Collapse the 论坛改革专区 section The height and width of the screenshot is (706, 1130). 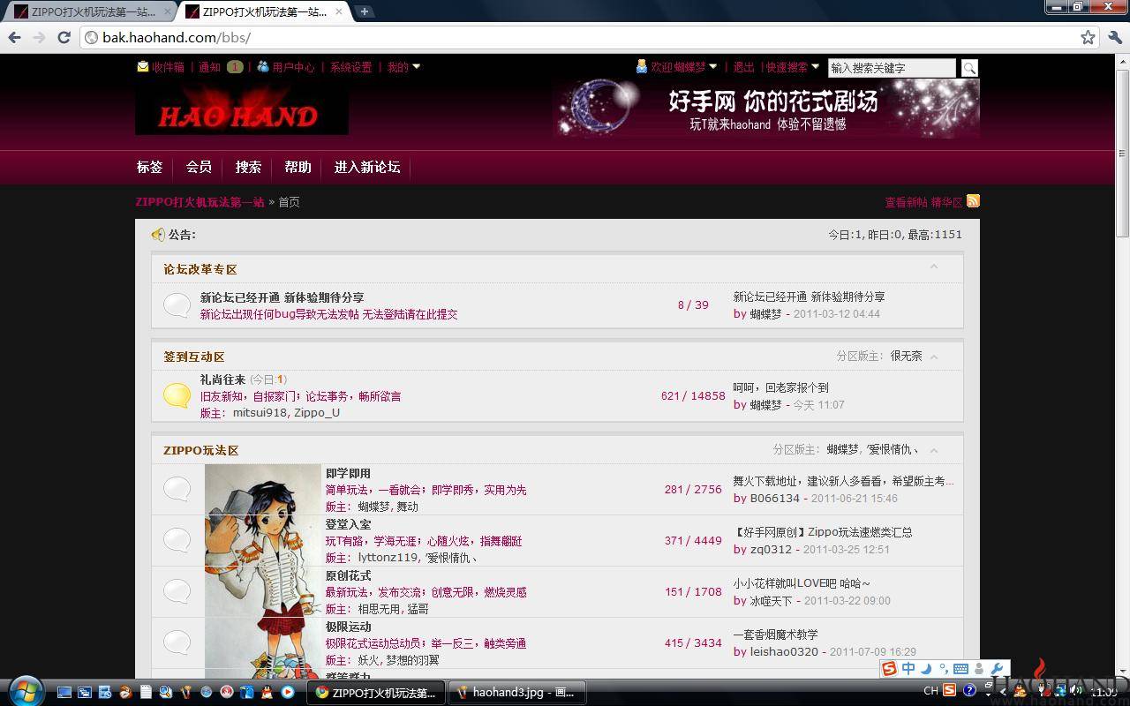coord(934,267)
